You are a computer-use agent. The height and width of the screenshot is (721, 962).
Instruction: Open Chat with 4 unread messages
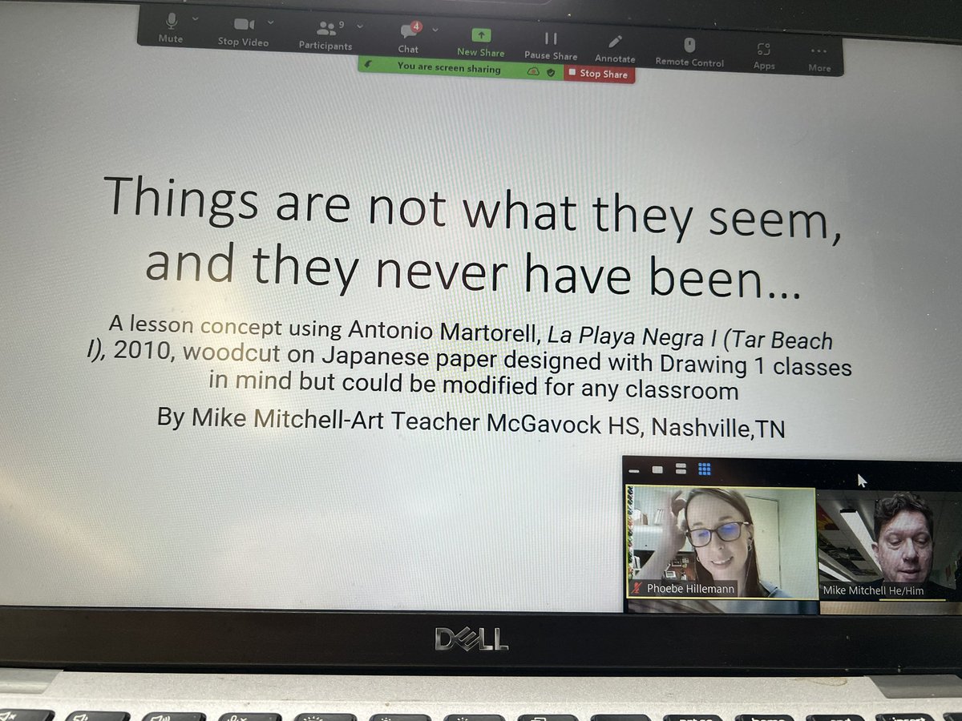[409, 38]
